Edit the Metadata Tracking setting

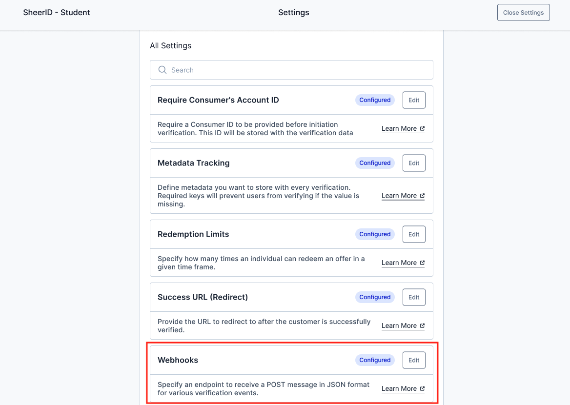(414, 163)
